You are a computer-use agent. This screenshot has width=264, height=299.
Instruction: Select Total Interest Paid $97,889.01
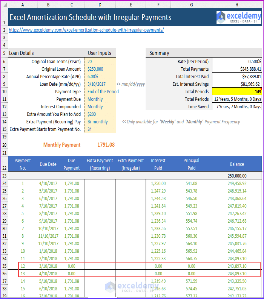pyautogui.click(x=237, y=77)
